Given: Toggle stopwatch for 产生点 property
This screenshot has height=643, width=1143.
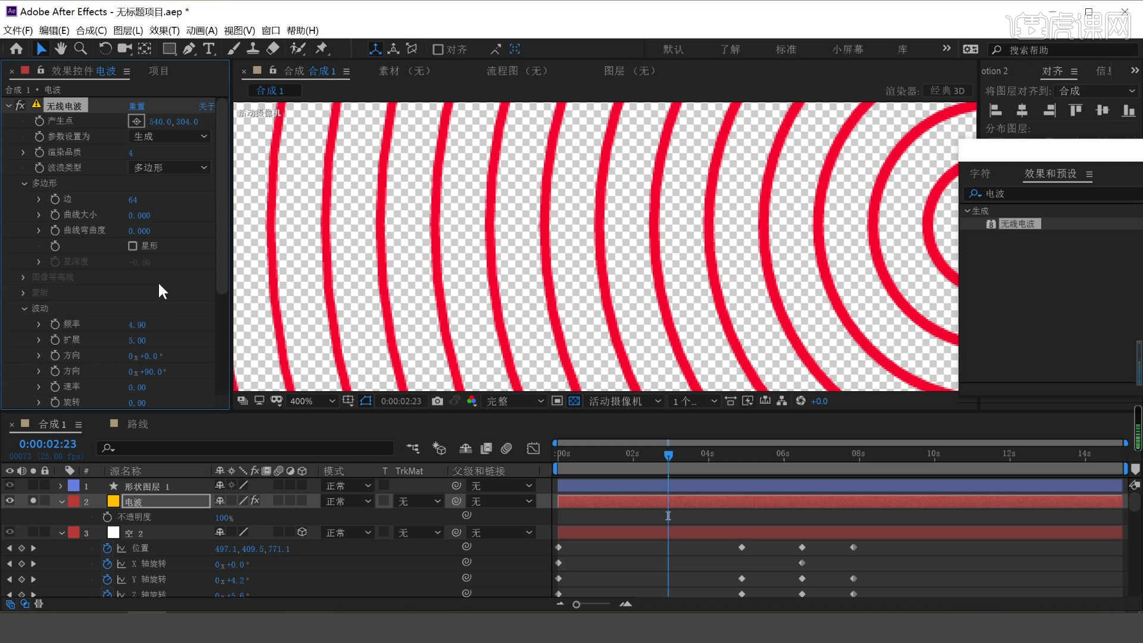Looking at the screenshot, I should coord(39,121).
